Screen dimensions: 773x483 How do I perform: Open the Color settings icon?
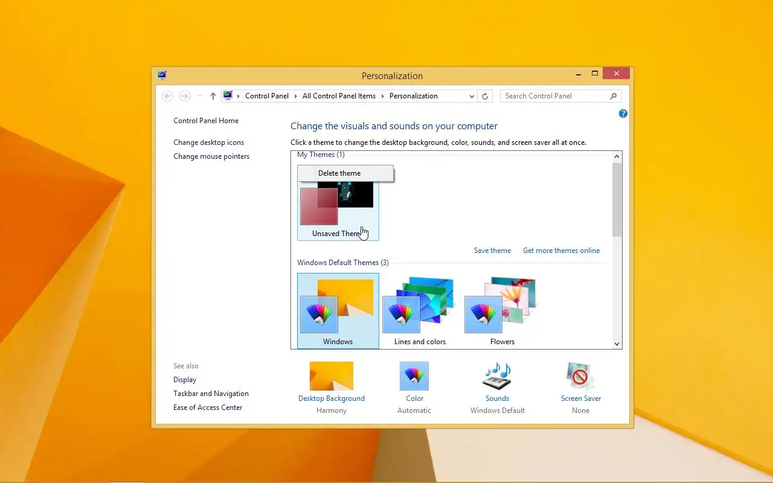pyautogui.click(x=414, y=376)
